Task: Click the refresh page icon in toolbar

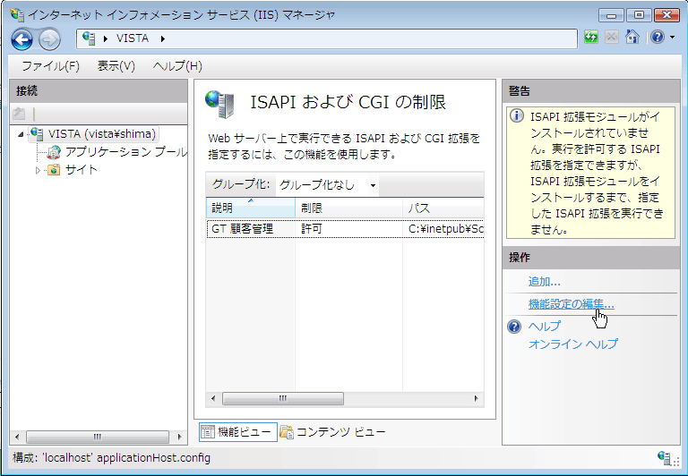Action: click(x=591, y=38)
